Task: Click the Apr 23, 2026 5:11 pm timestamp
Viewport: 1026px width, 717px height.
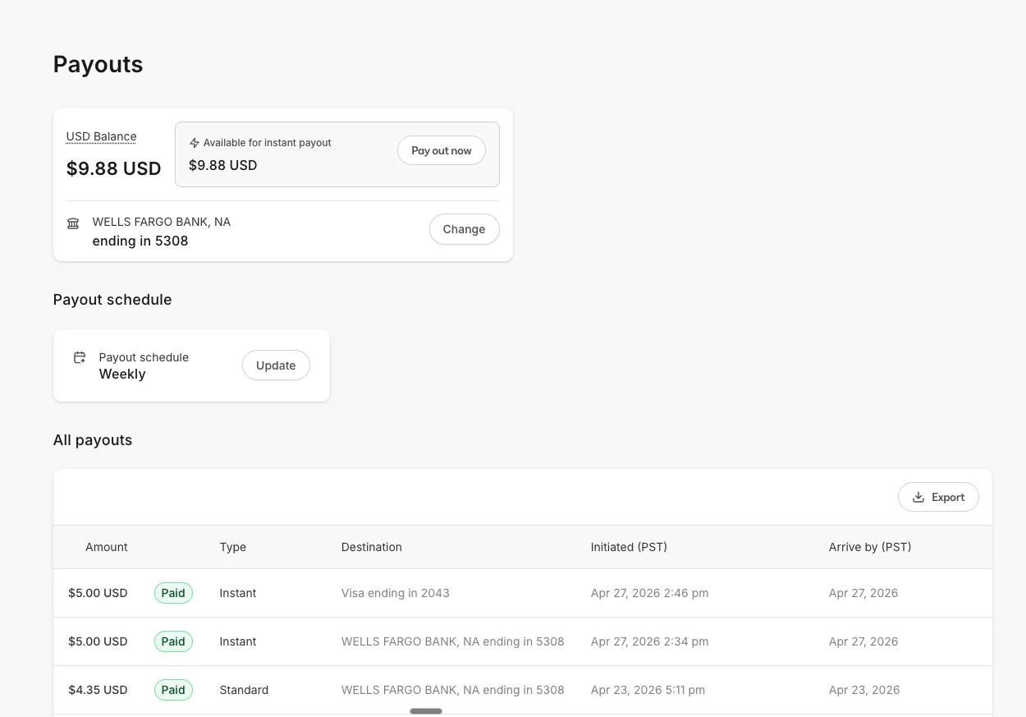Action: click(648, 690)
